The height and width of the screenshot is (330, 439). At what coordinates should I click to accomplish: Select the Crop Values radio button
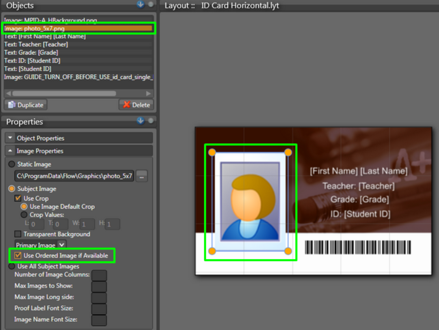(x=24, y=215)
